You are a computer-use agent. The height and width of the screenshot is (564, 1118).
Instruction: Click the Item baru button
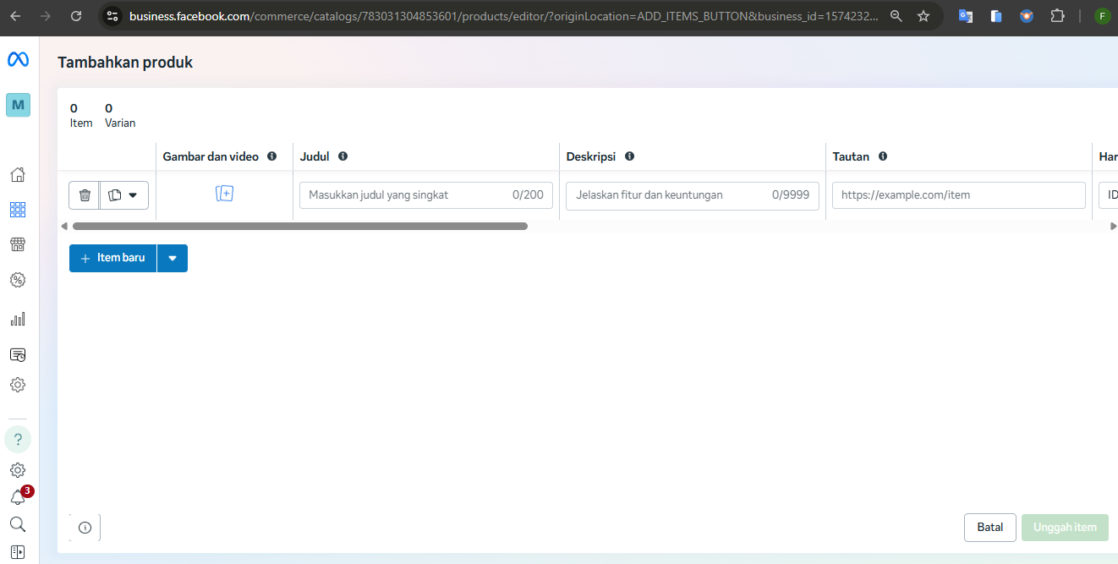pos(113,259)
